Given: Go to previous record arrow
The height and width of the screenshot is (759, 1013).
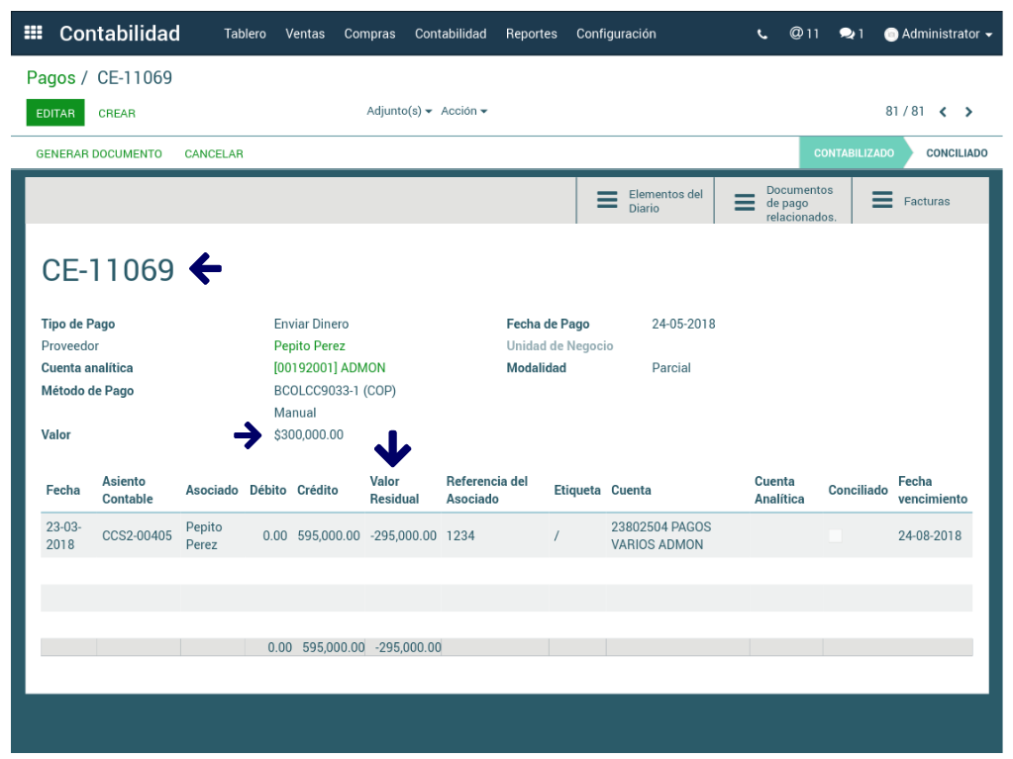Looking at the screenshot, I should point(943,112).
